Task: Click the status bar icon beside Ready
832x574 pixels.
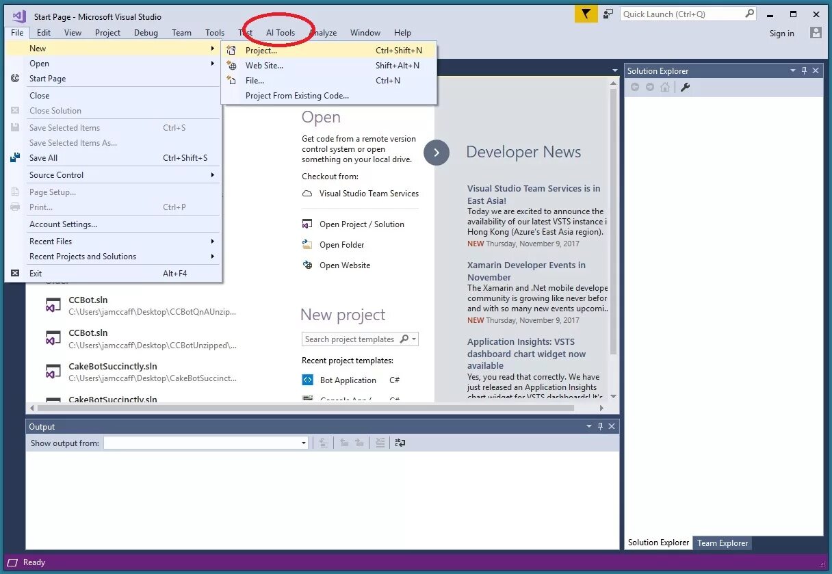Action: pyautogui.click(x=12, y=562)
